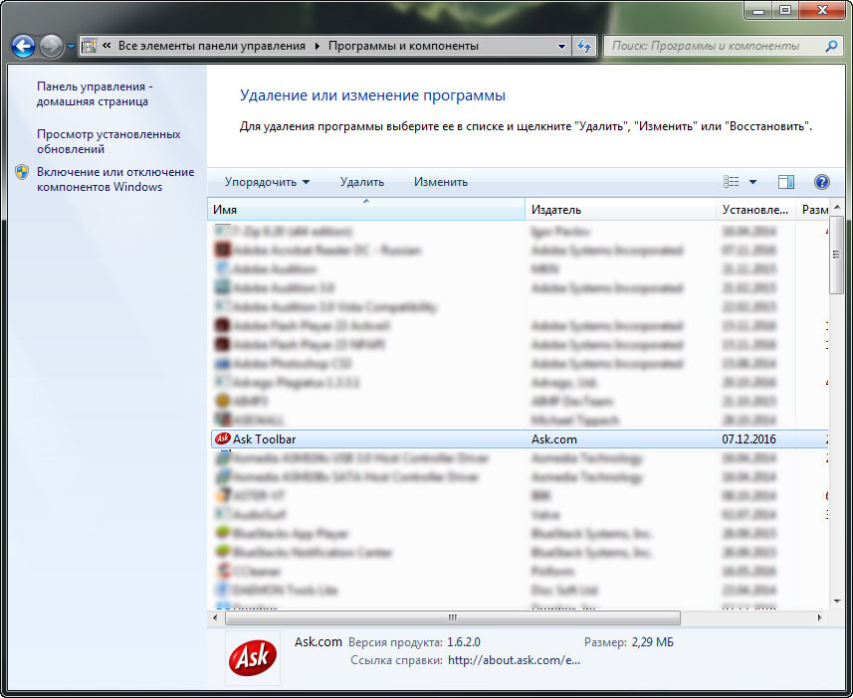Click the Ask icon in the Ask Toolbar row
Viewport: 853px width, 698px height.
click(x=223, y=438)
